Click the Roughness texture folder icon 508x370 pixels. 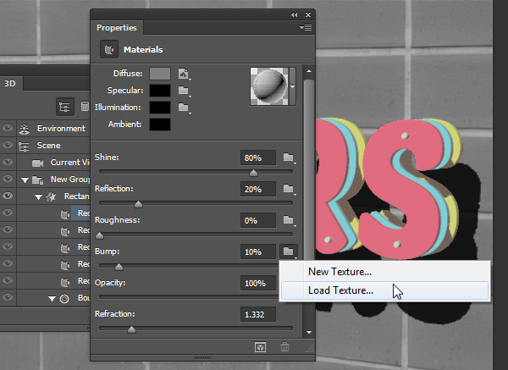coord(288,220)
